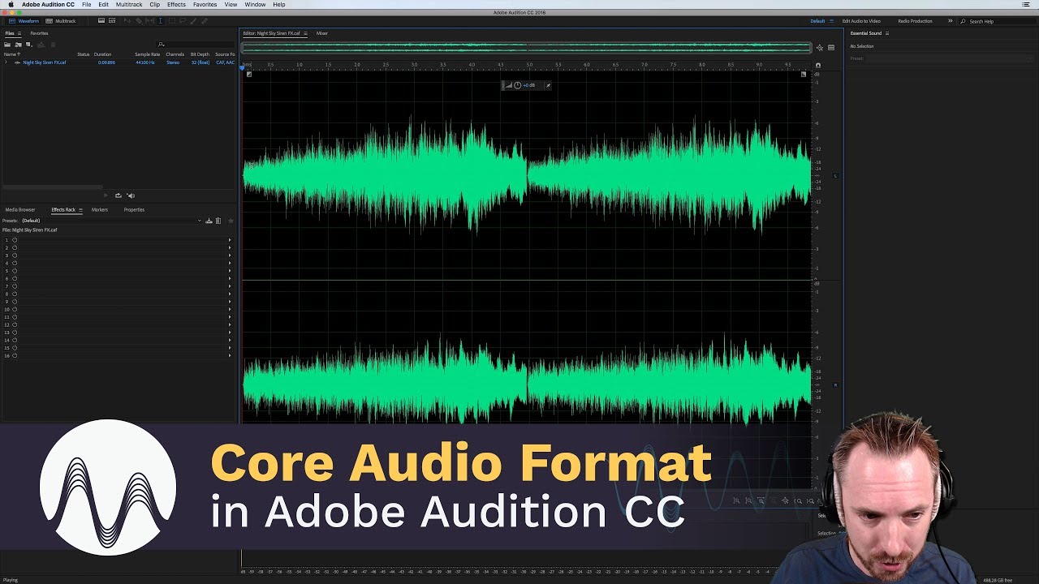Open the Clip menu
This screenshot has width=1039, height=584.
pos(154,5)
